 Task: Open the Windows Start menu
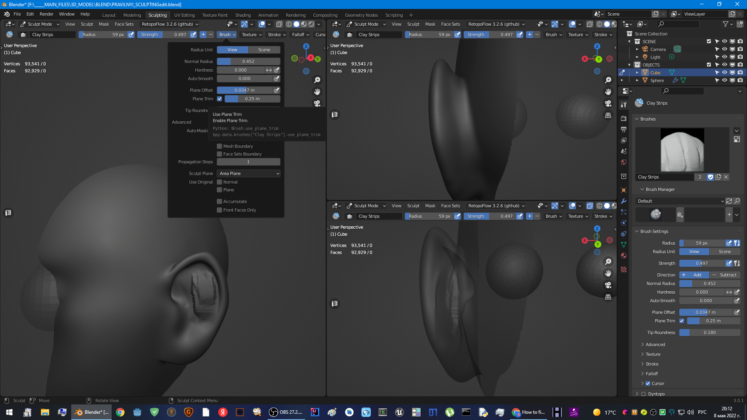coord(9,412)
